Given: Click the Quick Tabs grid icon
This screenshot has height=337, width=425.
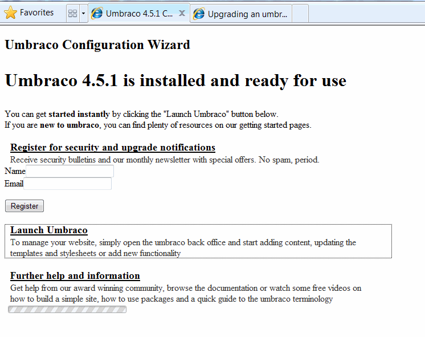Looking at the screenshot, I should point(73,13).
